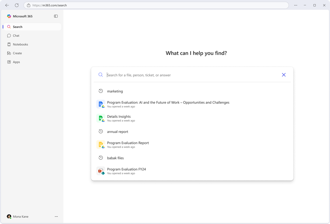330x224 pixels.
Task: Open Mona Kane's profile avatar
Action: pyautogui.click(x=9, y=216)
